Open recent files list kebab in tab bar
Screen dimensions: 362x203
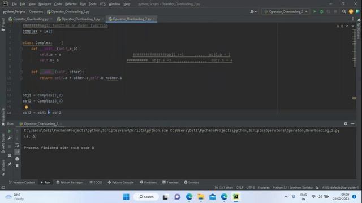(353, 19)
